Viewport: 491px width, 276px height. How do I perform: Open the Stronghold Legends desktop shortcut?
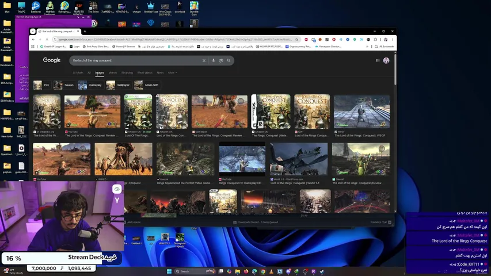[180, 240]
